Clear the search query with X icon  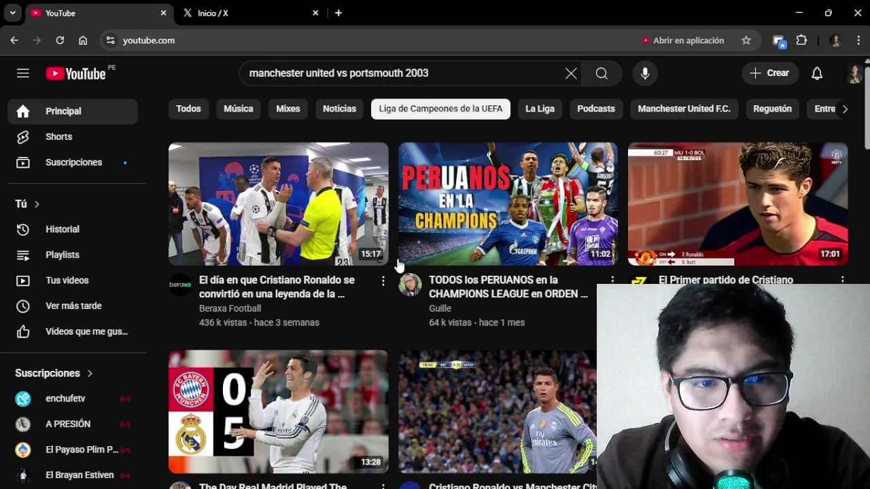(571, 73)
